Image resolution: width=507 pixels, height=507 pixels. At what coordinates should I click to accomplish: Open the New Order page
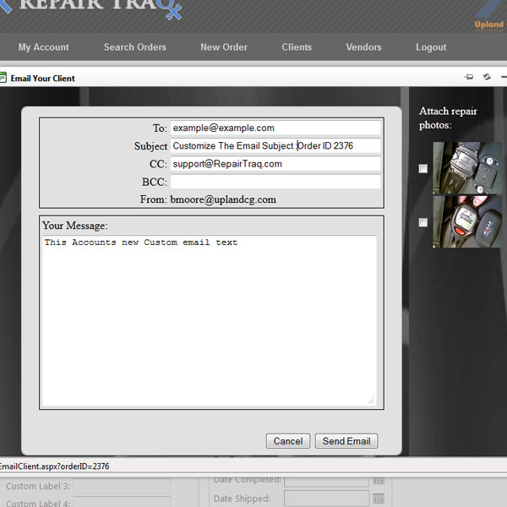(x=224, y=47)
